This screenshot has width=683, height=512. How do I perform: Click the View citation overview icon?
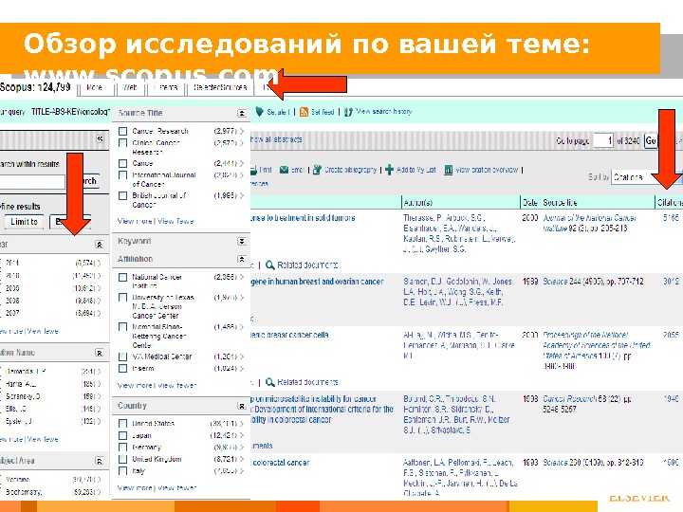[448, 170]
